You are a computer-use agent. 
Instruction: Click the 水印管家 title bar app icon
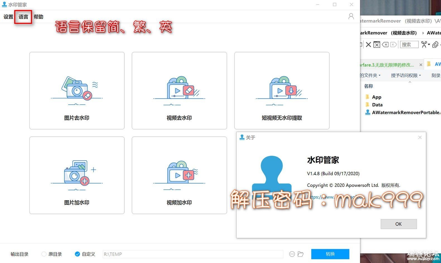click(4, 4)
